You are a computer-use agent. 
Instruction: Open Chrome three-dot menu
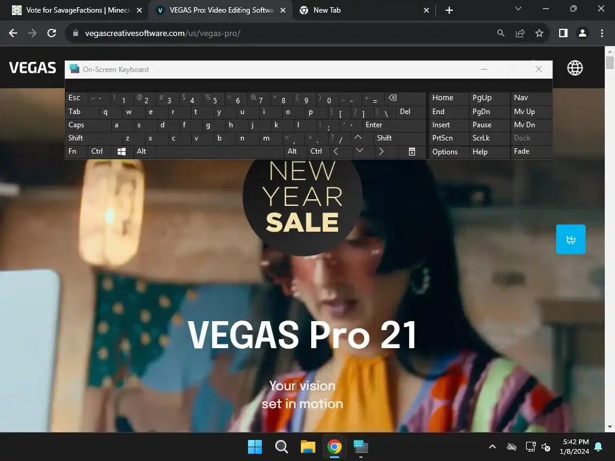(602, 34)
